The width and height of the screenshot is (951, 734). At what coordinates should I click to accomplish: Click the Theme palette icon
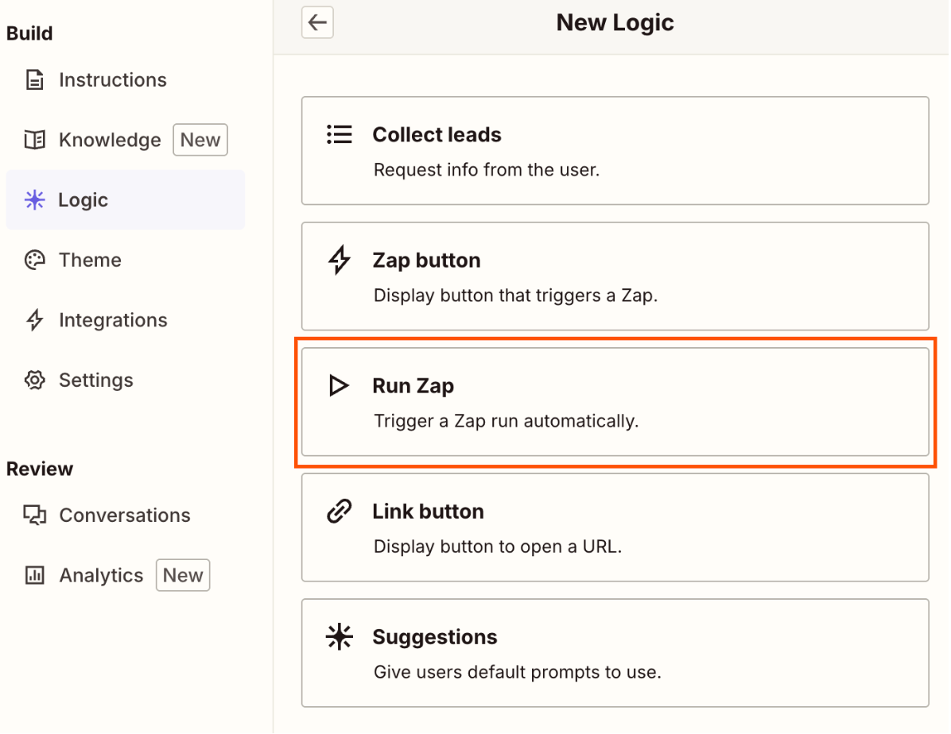click(x=34, y=261)
